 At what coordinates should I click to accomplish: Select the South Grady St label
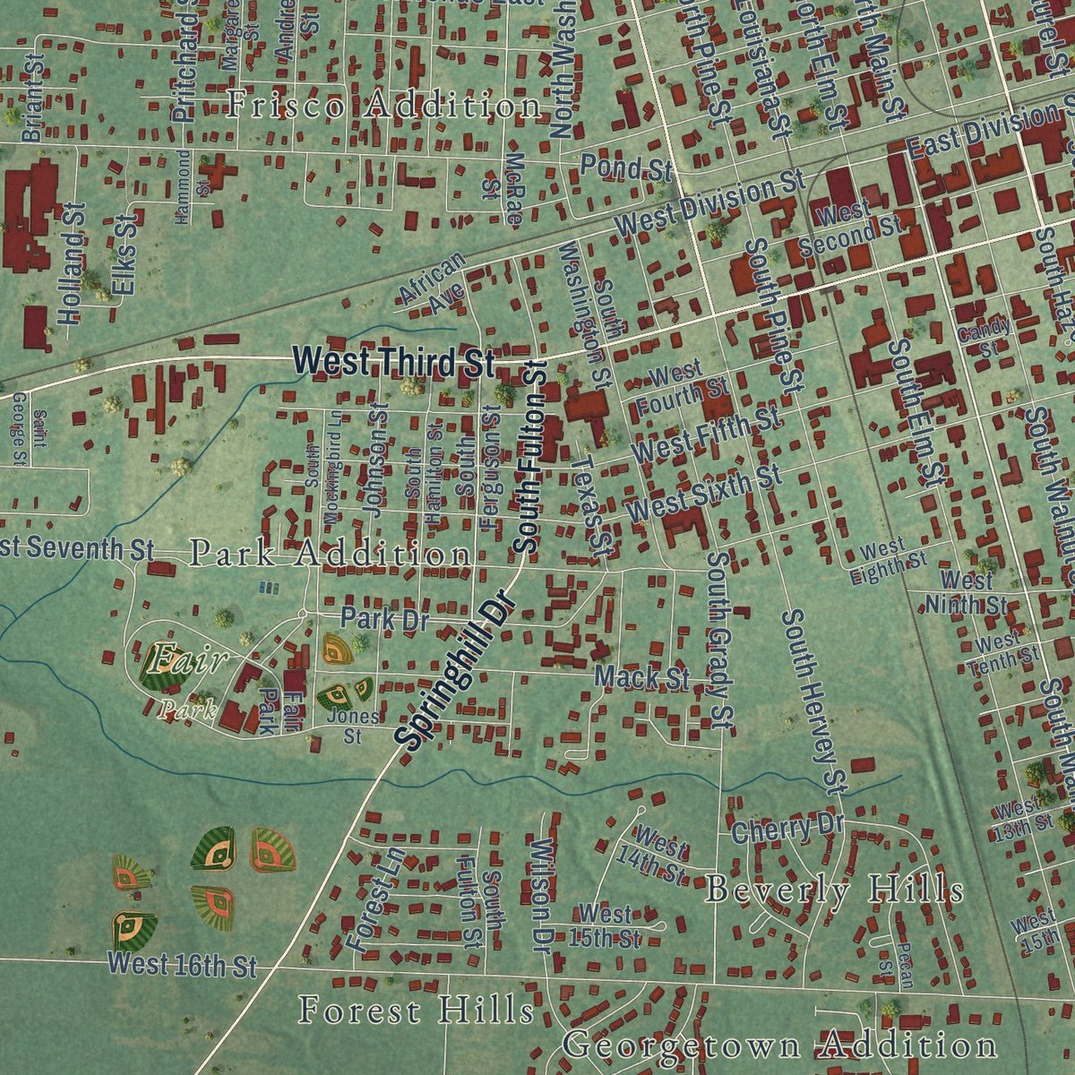(x=721, y=639)
